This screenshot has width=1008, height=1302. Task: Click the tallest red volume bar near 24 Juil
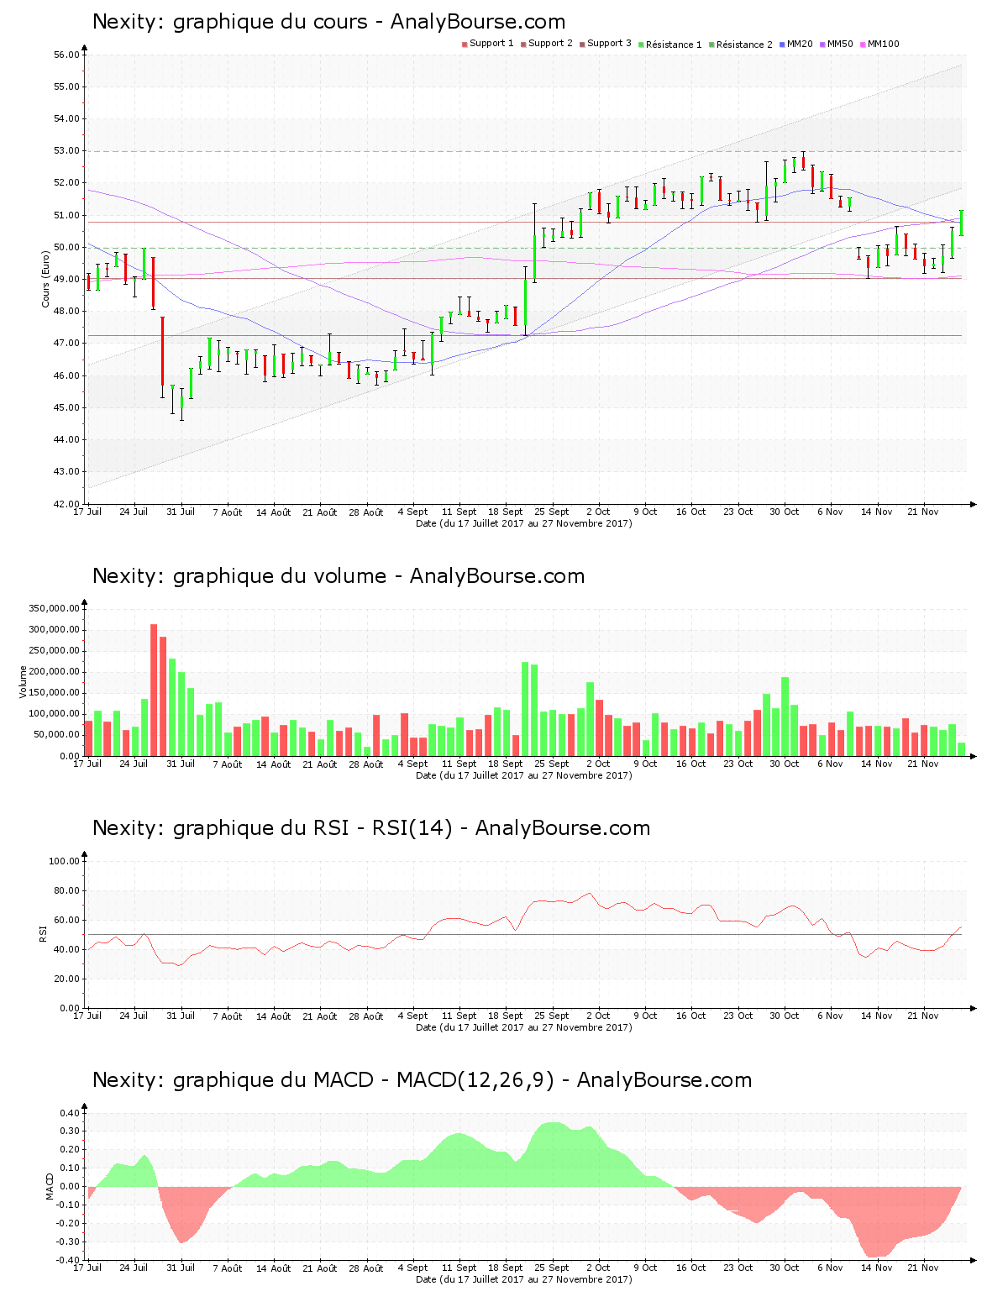point(154,690)
